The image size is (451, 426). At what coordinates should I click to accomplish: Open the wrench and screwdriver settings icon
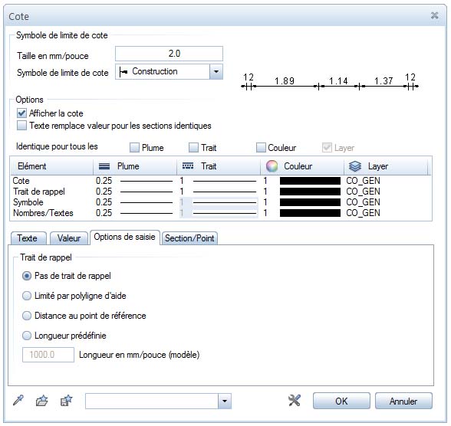[x=295, y=401]
